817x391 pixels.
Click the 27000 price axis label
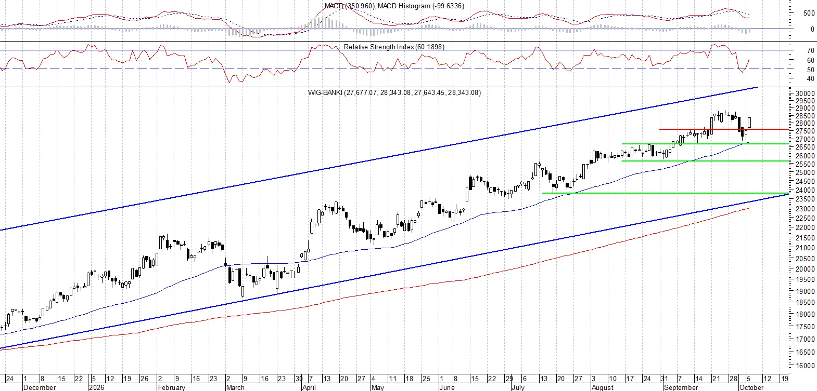[805, 139]
